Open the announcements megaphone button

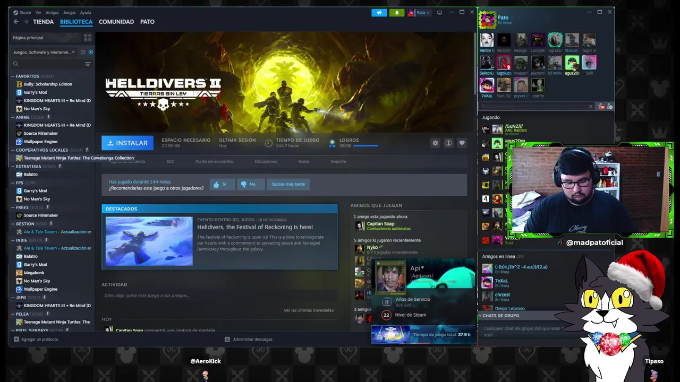coord(379,13)
